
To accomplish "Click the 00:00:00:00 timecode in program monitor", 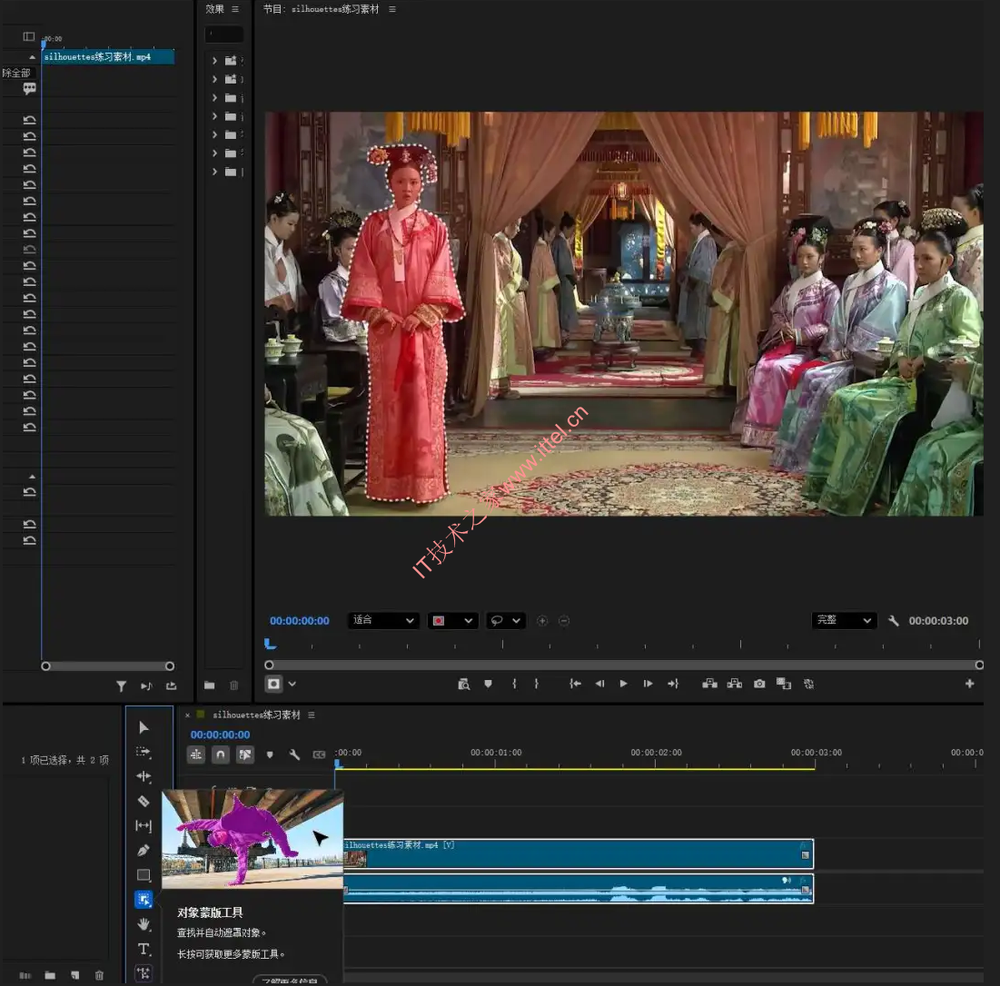I will [299, 621].
